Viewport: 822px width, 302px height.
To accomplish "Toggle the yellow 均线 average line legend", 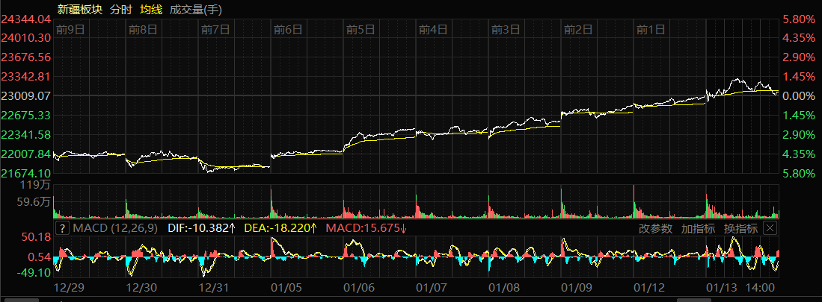I will 150,10.
